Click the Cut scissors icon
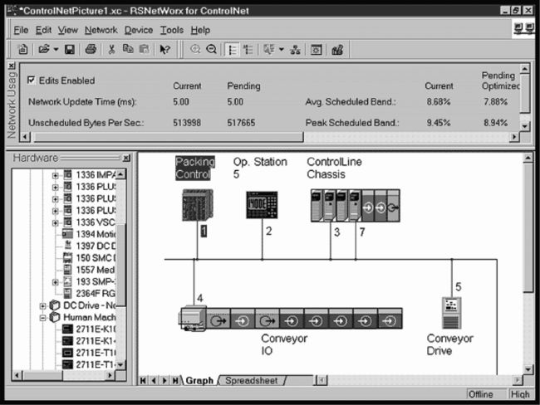540x405 pixels. [111, 50]
